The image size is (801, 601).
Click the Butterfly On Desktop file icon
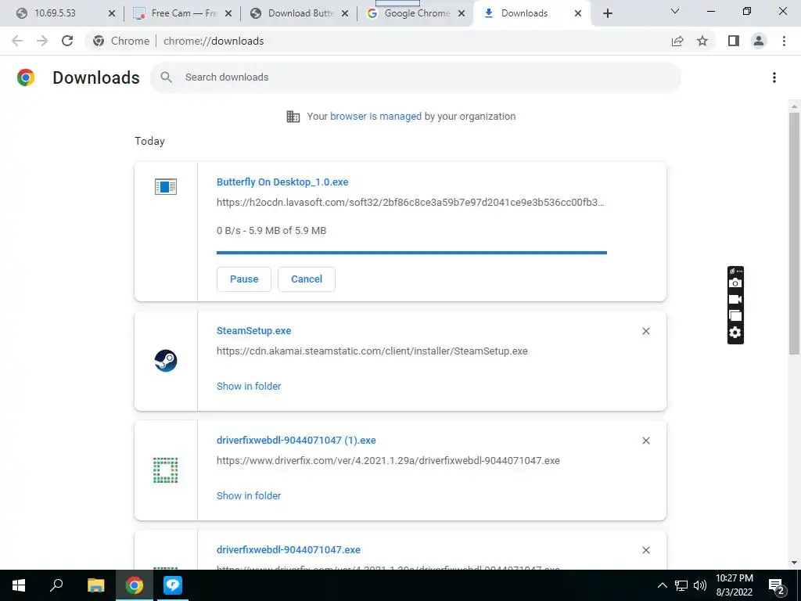pos(166,186)
